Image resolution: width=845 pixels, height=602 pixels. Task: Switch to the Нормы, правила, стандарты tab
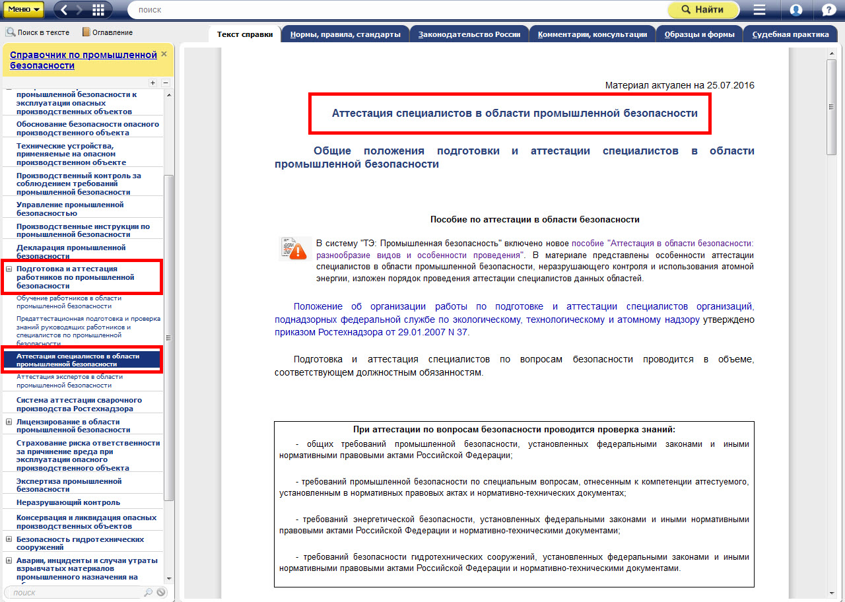click(345, 34)
